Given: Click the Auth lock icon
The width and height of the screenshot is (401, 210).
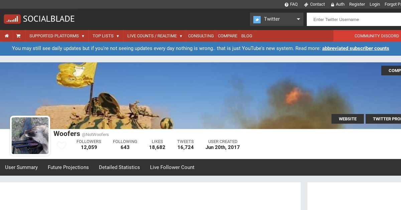Looking at the screenshot, I should (332, 5).
